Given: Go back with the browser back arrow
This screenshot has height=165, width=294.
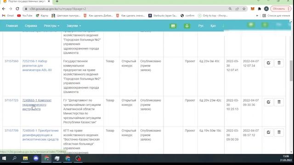Looking at the screenshot, I should [4, 9].
